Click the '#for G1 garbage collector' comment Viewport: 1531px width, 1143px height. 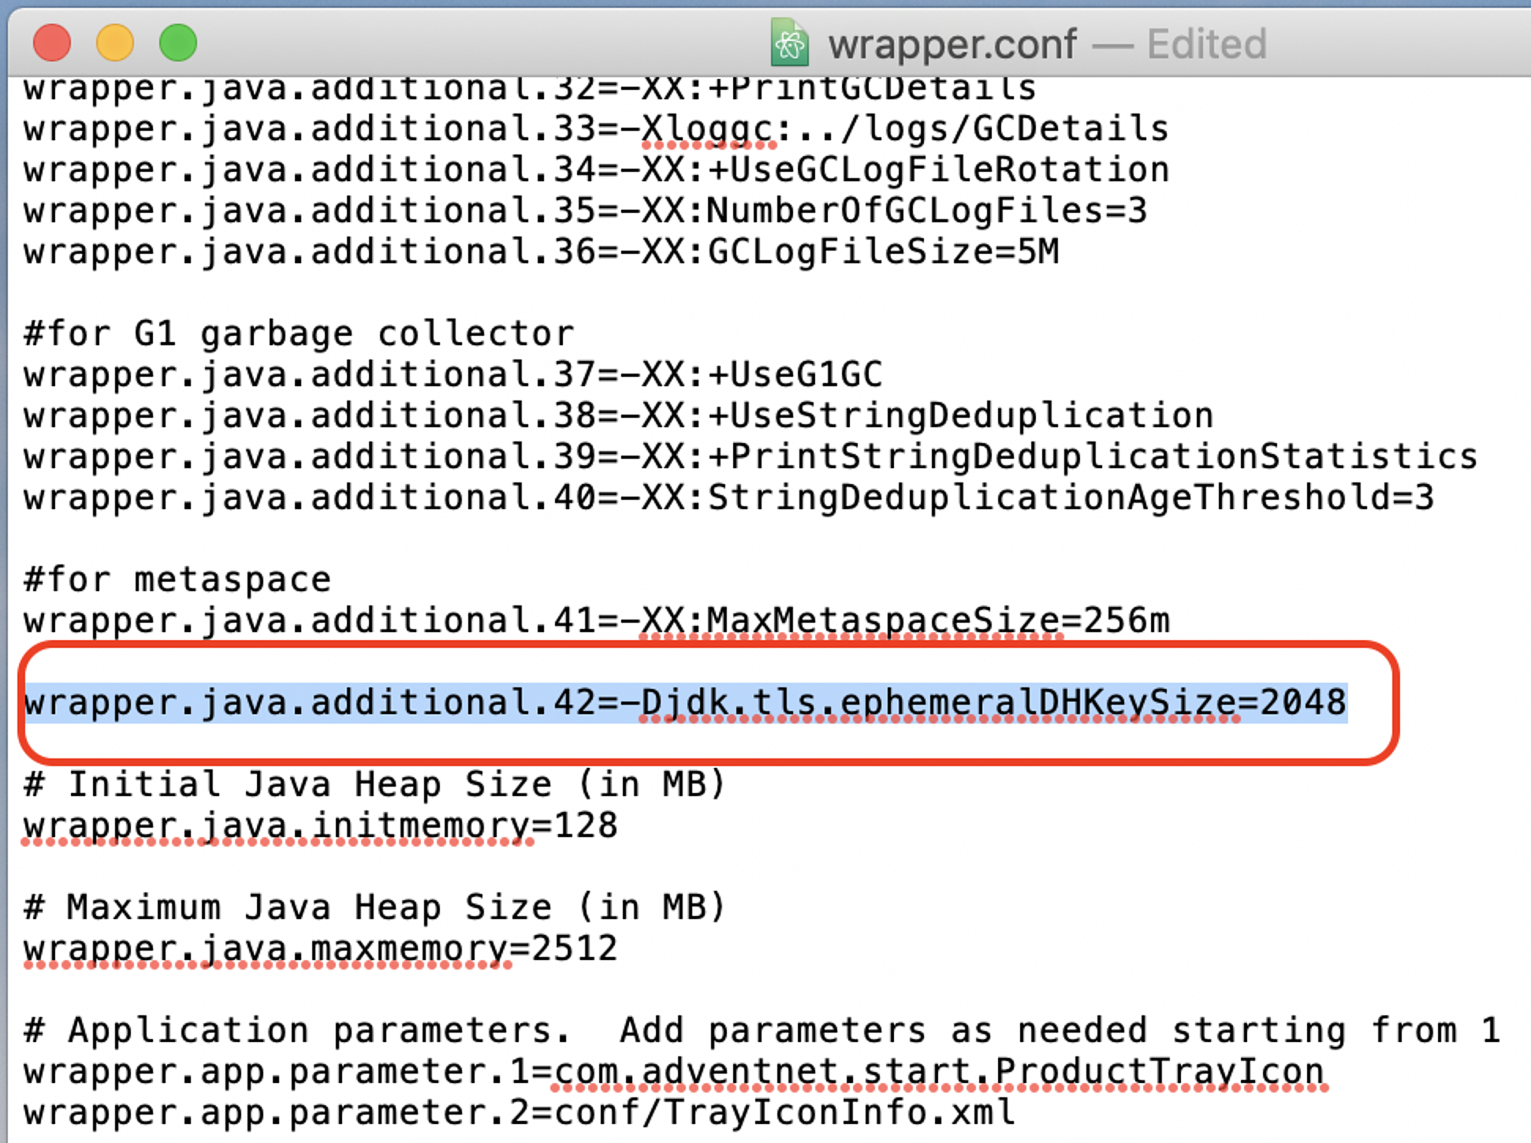[x=299, y=334]
